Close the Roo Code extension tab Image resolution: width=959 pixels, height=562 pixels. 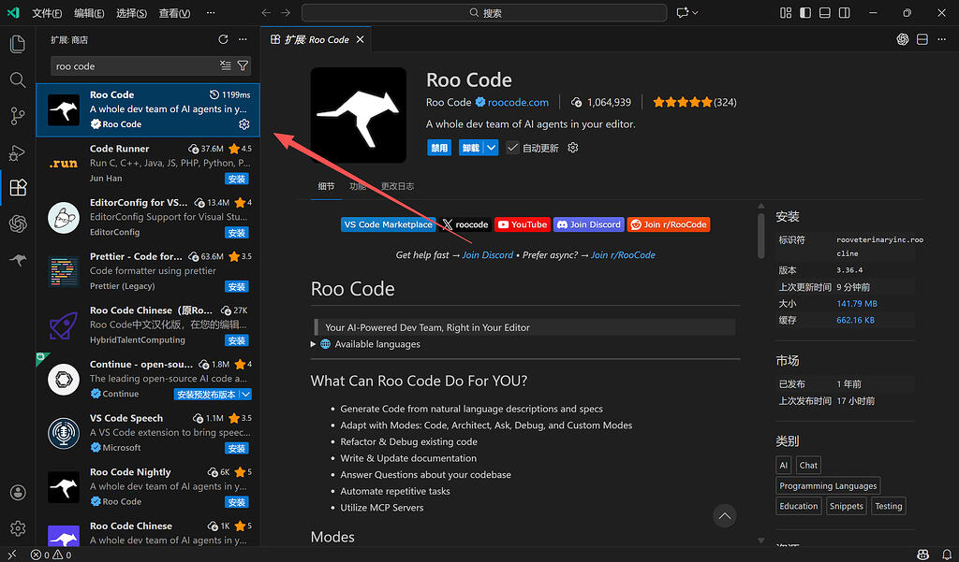click(x=361, y=39)
